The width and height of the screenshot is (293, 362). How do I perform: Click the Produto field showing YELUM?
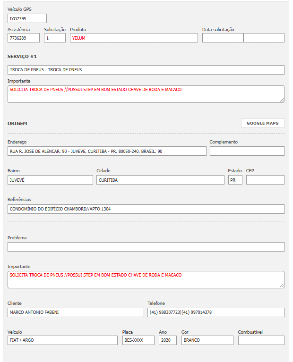coord(134,38)
